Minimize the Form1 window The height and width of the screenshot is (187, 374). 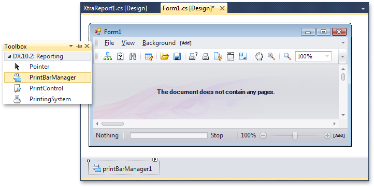coord(308,32)
